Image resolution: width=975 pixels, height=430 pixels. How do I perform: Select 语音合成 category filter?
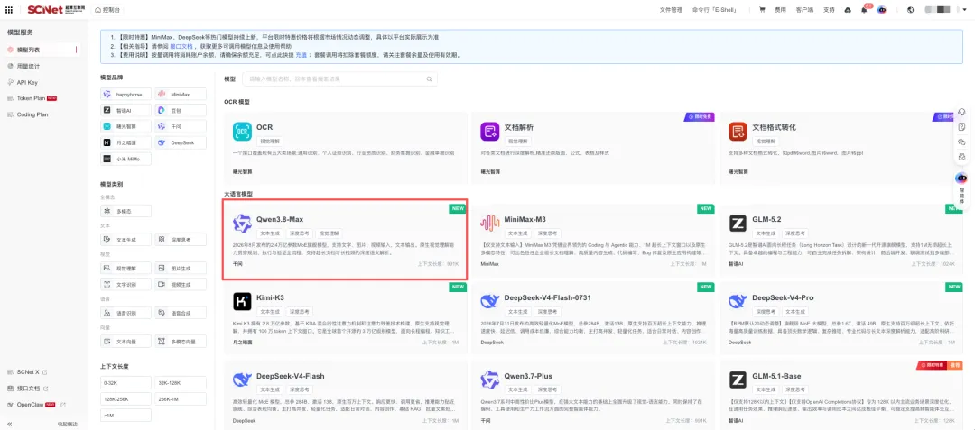coord(181,313)
